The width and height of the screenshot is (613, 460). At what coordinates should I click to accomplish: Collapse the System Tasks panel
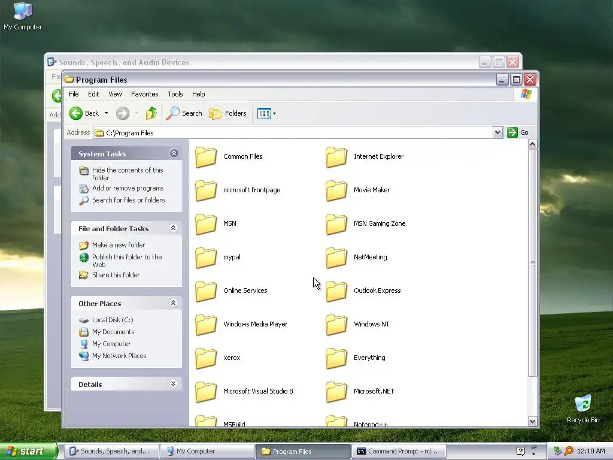174,153
